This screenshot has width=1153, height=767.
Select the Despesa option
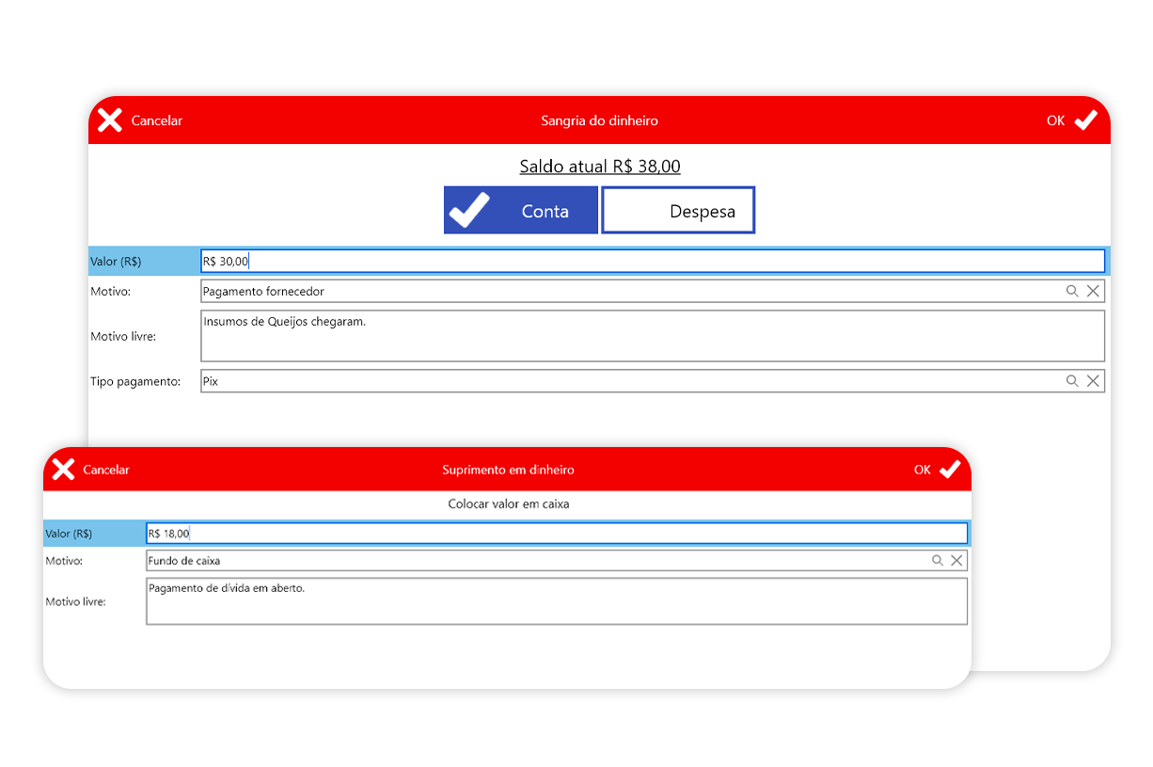tap(678, 210)
